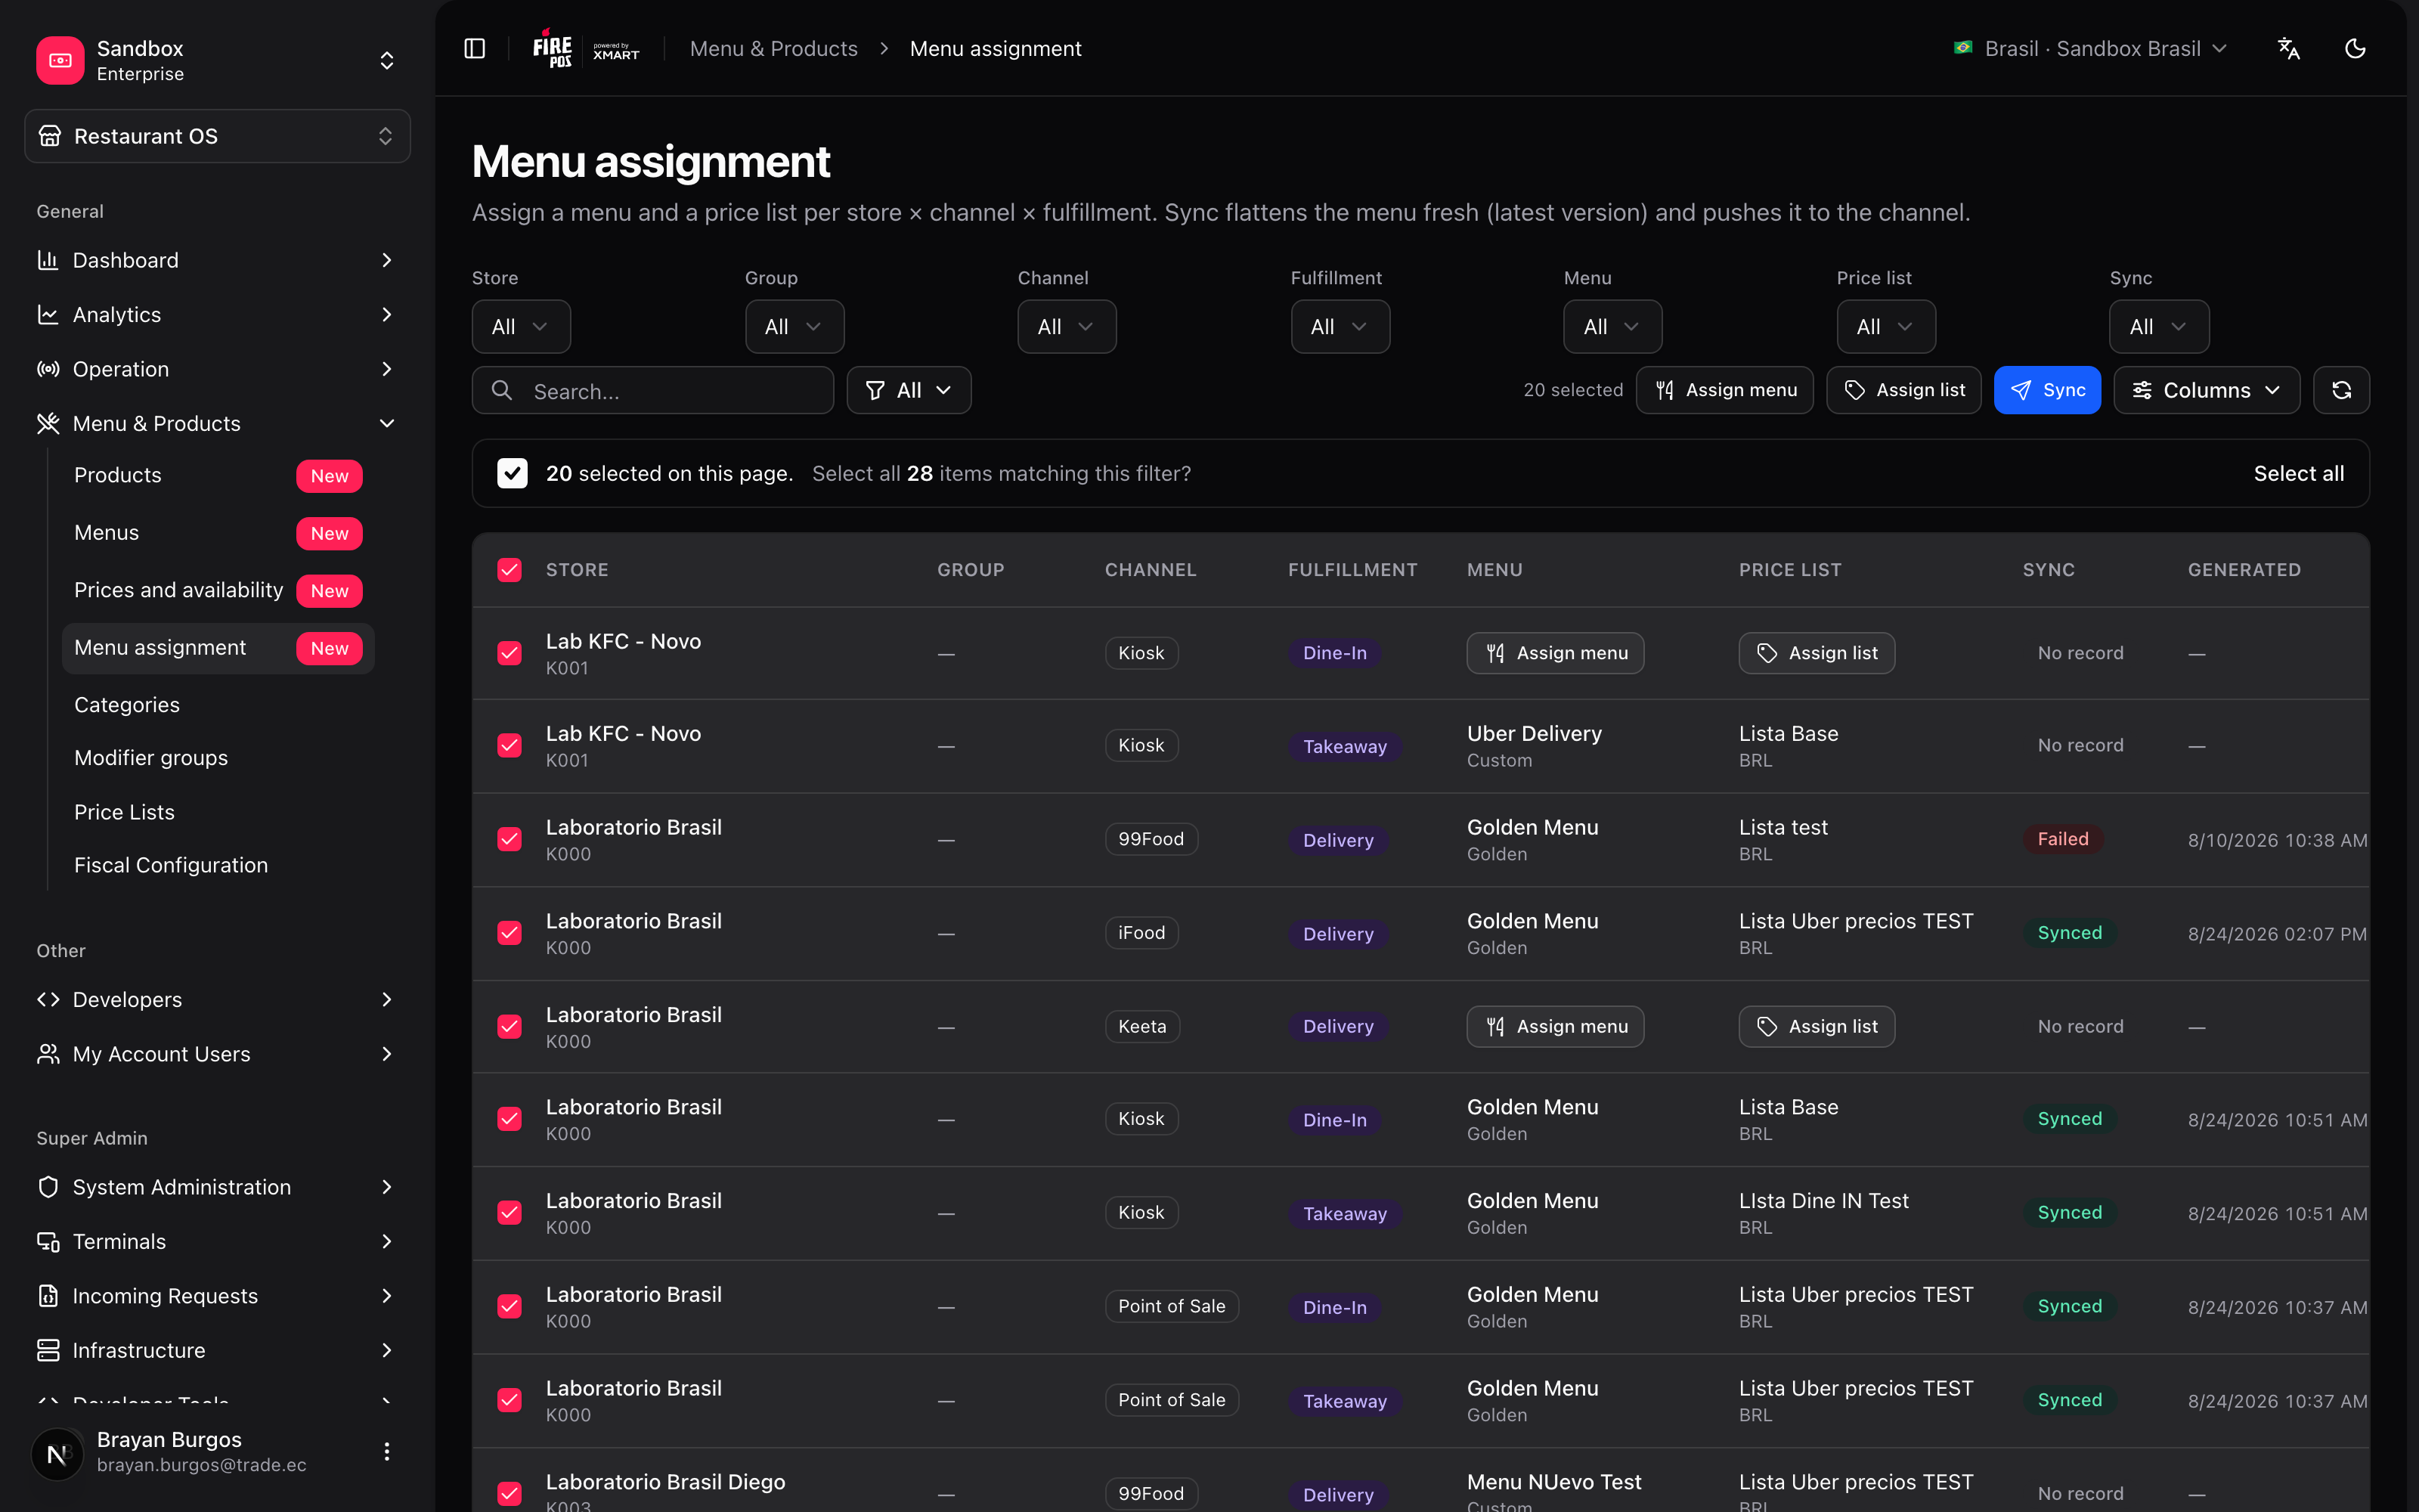This screenshot has width=2419, height=1512.
Task: Click the Search input field
Action: (652, 390)
